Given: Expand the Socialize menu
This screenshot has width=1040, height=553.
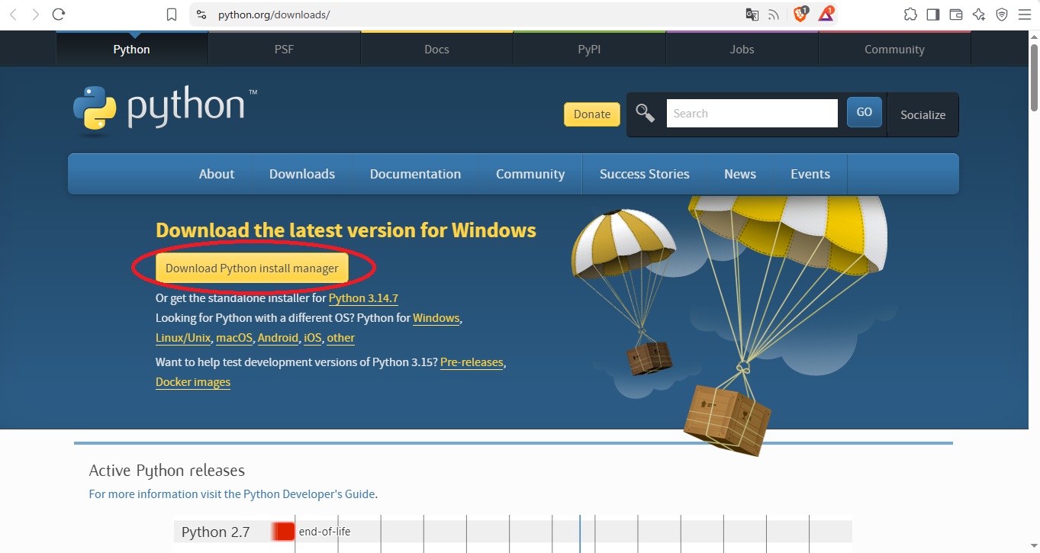Looking at the screenshot, I should [x=922, y=115].
